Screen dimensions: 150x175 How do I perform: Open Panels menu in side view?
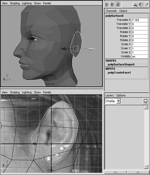(x=47, y=92)
